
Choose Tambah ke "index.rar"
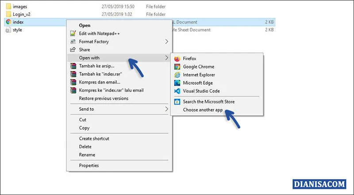click(x=119, y=74)
